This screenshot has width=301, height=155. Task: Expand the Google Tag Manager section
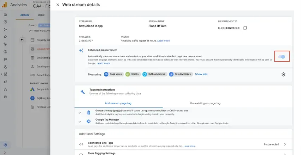(79, 122)
